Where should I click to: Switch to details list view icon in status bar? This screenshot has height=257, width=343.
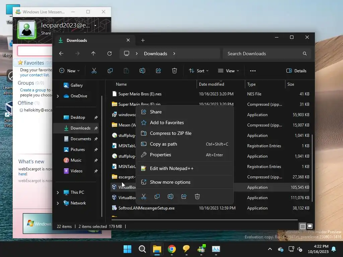coord(302,227)
